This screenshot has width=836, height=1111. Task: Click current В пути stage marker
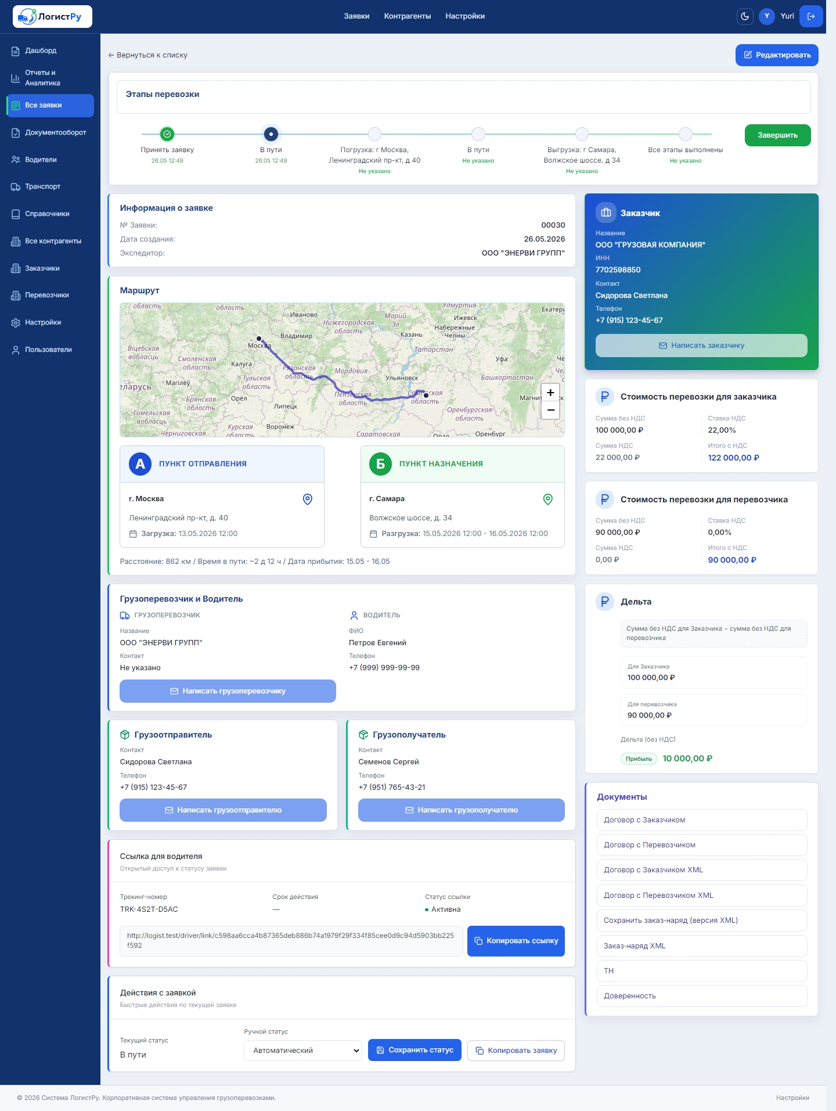tap(271, 134)
